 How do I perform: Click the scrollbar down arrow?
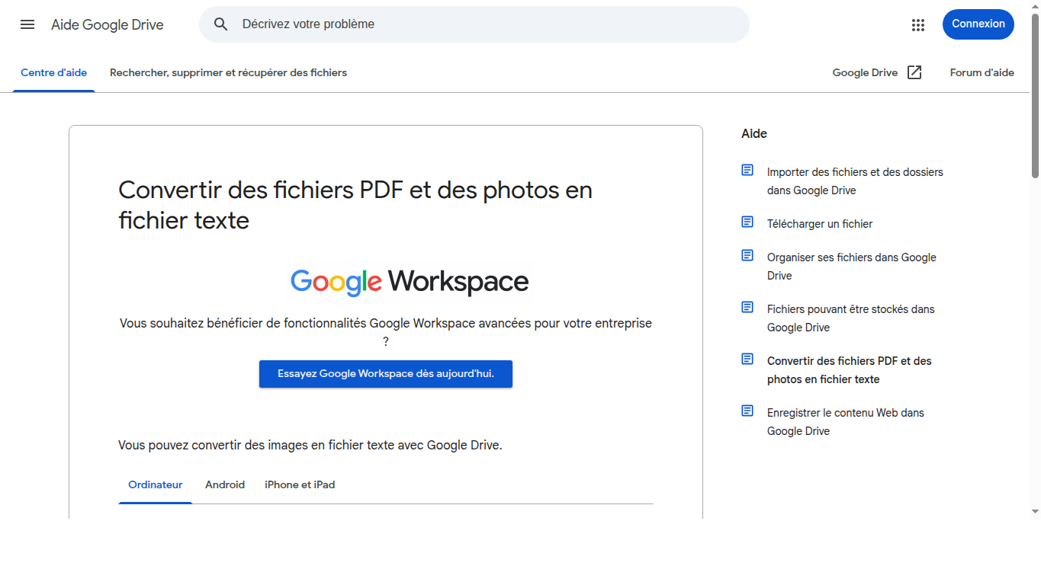tap(1035, 512)
